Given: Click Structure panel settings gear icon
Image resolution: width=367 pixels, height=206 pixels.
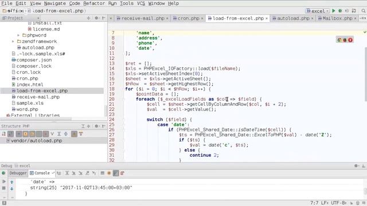Looking at the screenshot, I should 96,126.
